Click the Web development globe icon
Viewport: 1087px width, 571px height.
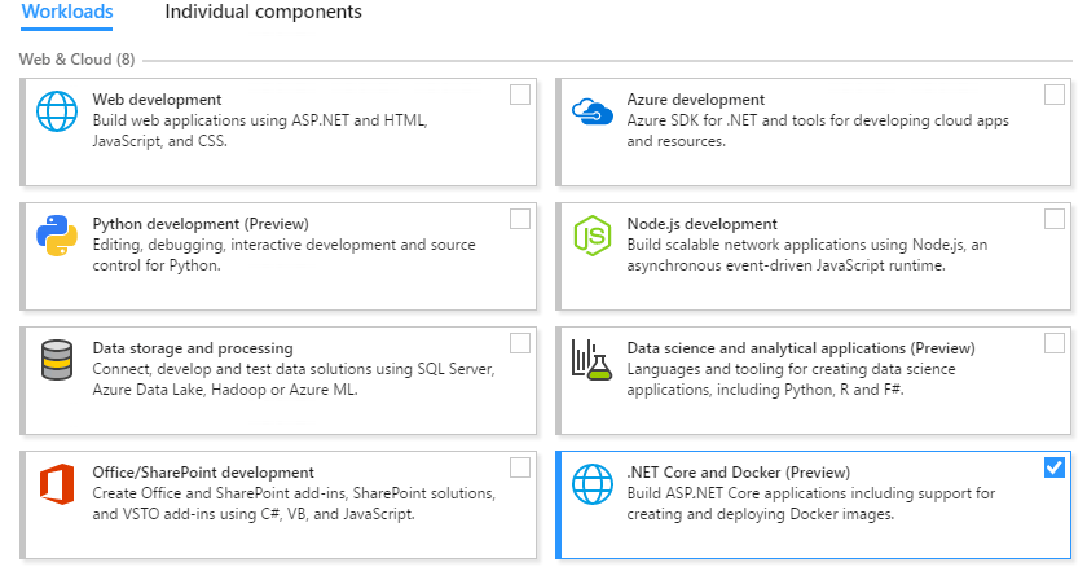(x=56, y=111)
